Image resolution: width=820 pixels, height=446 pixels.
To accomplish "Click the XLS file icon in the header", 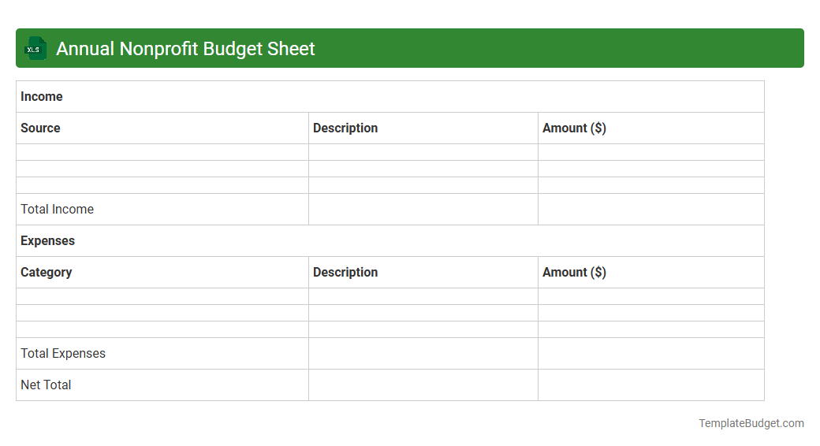I will tap(35, 49).
